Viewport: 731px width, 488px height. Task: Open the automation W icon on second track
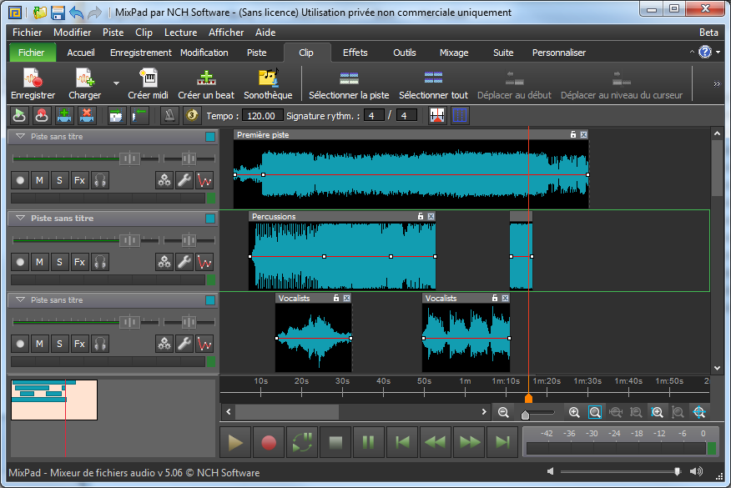click(204, 262)
